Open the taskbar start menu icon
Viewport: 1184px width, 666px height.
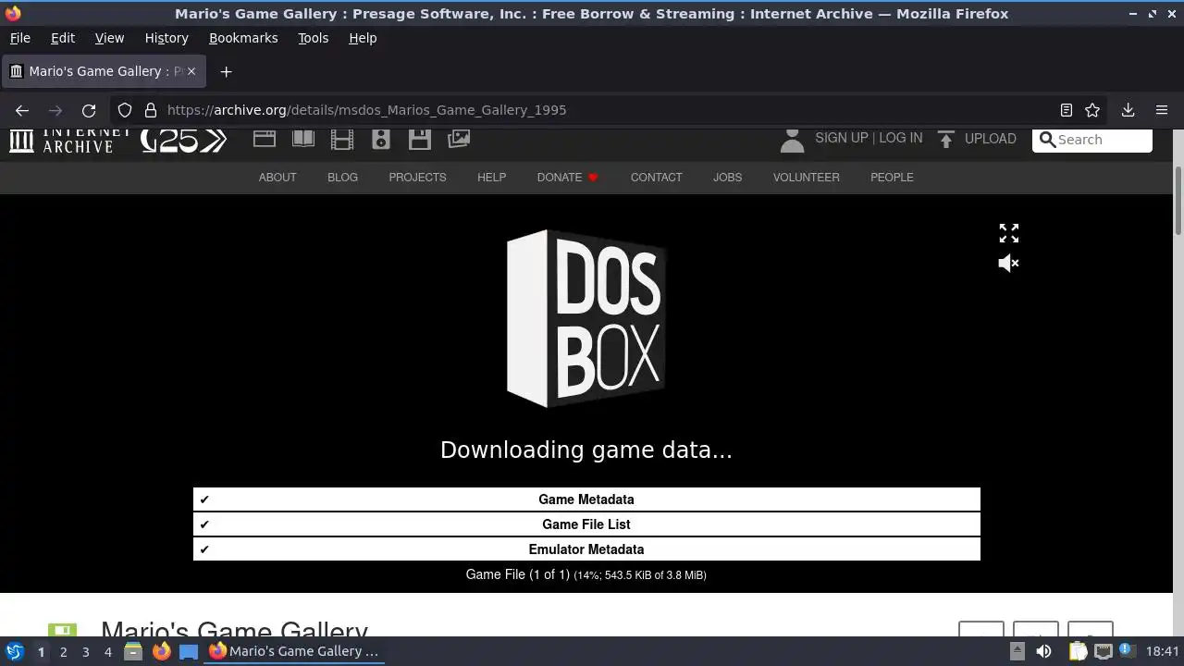(14, 651)
